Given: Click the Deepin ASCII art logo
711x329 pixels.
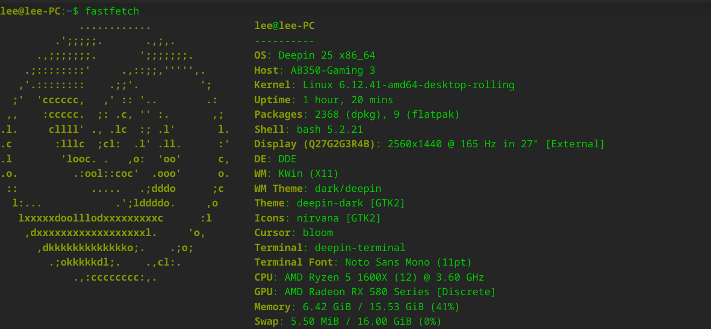Looking at the screenshot, I should tap(116, 152).
